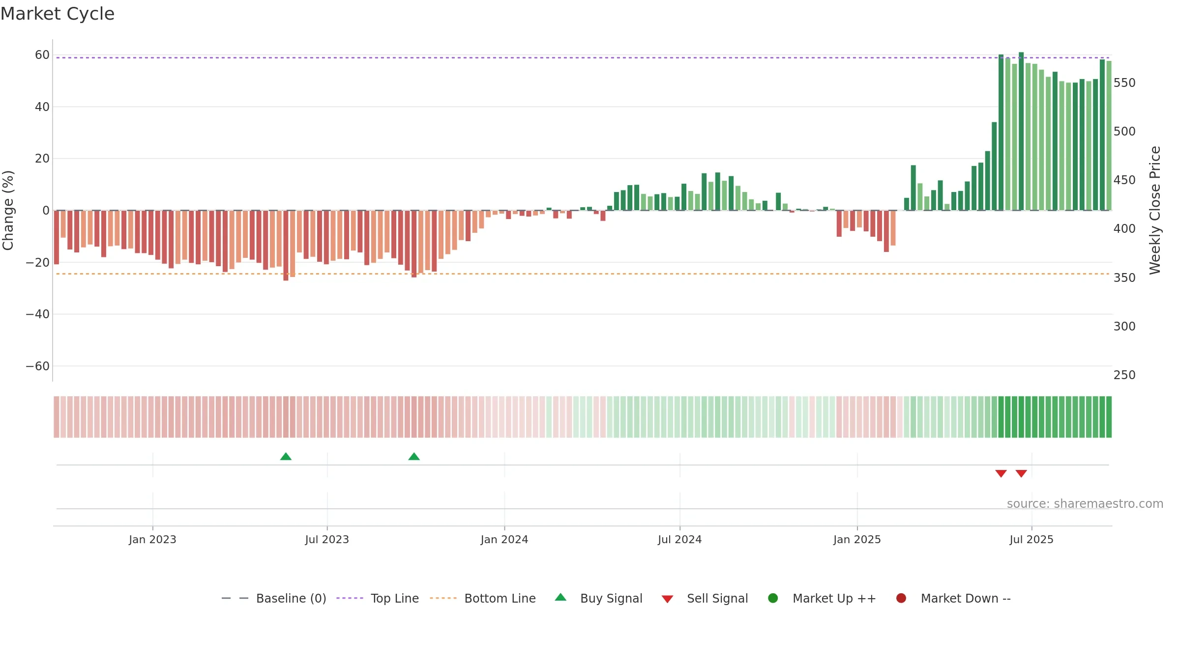The width and height of the screenshot is (1180, 663).
Task: Click the −60 change axis label
Action: 38,366
